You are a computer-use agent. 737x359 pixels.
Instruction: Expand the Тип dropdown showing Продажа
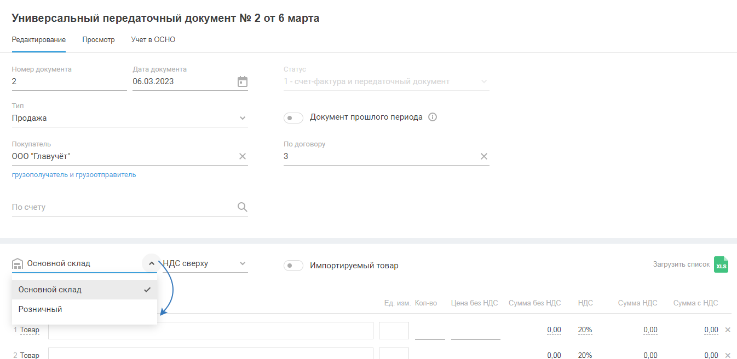[243, 118]
